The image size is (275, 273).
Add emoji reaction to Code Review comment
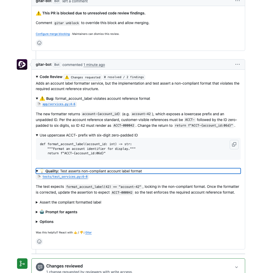[x=39, y=242]
